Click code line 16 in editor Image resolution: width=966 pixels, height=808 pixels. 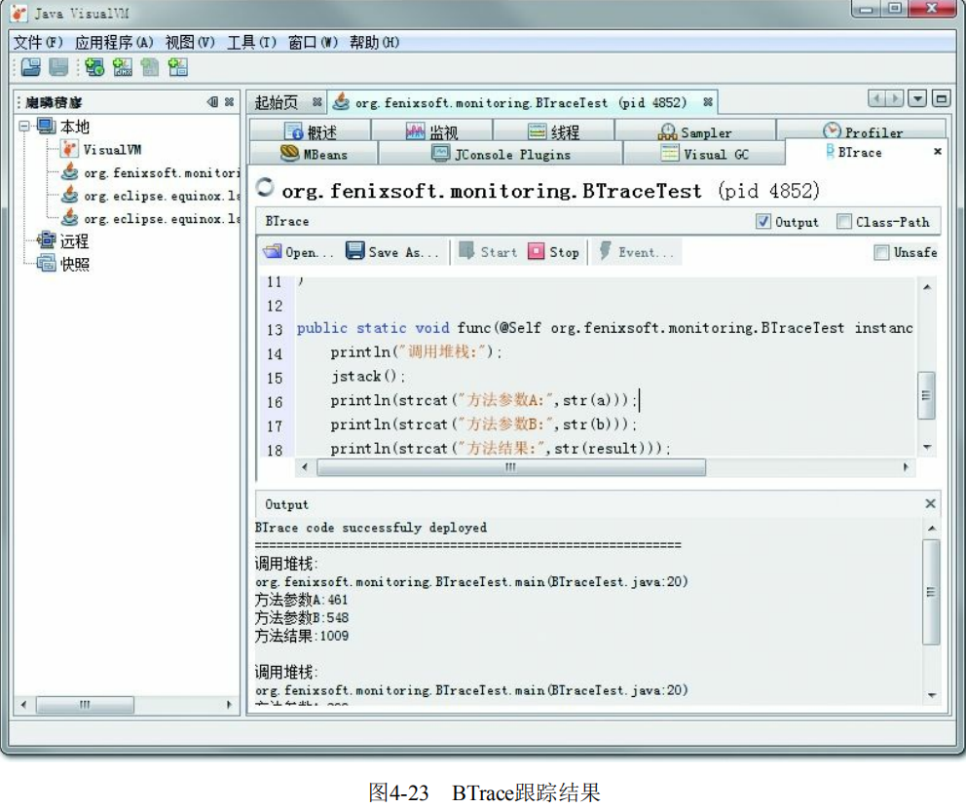point(483,400)
